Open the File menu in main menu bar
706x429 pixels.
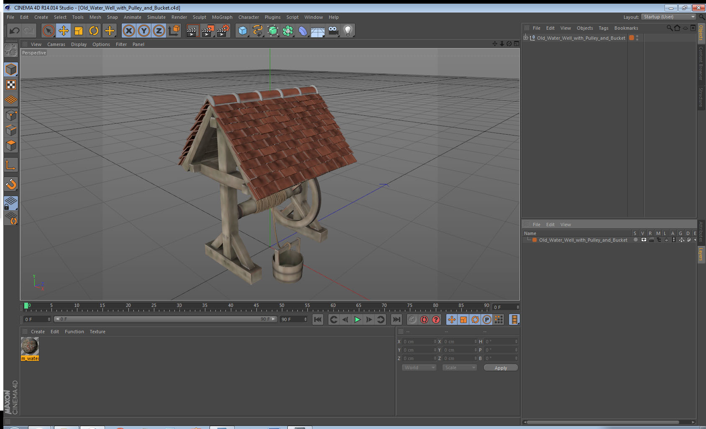(10, 17)
